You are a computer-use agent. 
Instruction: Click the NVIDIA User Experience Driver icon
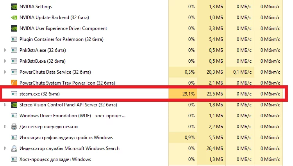coord(14,28)
